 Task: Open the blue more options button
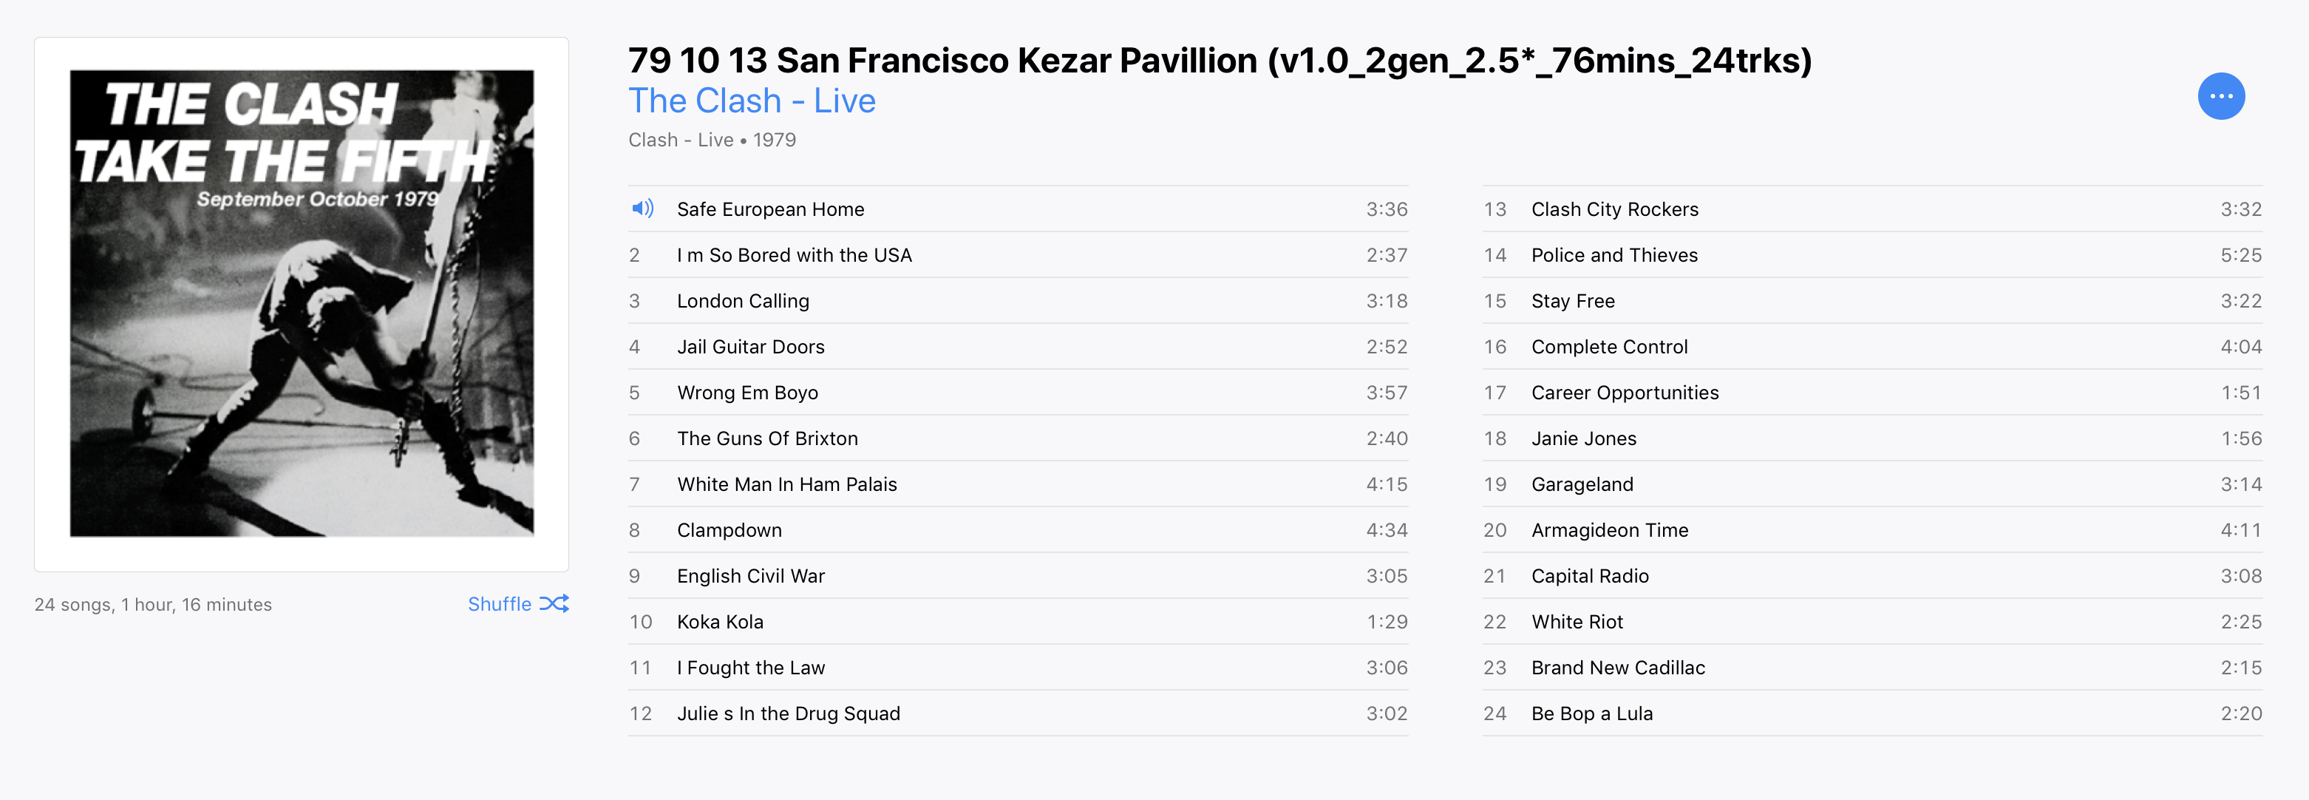(2220, 96)
